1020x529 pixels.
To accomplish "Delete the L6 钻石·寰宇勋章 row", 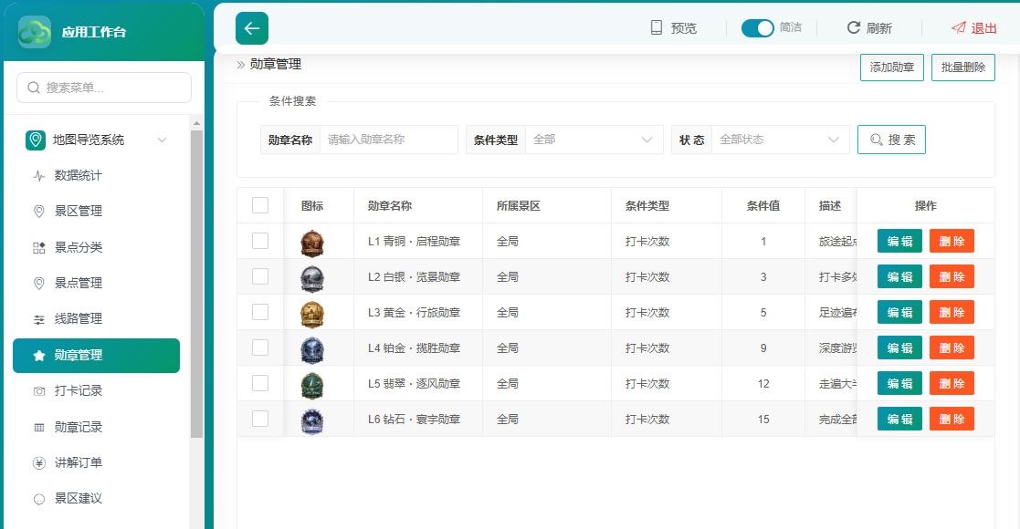I will (952, 420).
